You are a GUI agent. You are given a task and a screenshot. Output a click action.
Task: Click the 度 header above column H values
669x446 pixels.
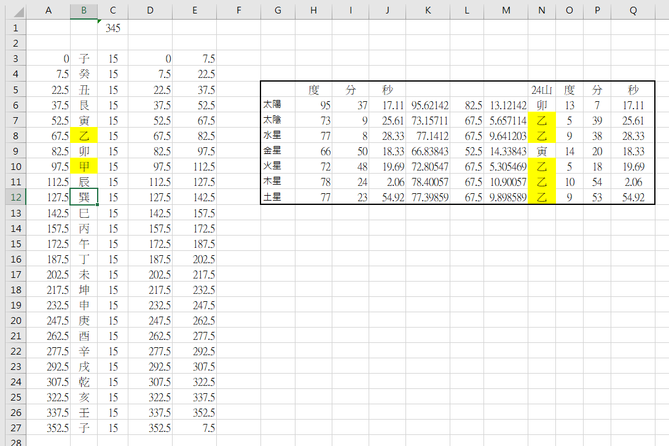tap(313, 89)
